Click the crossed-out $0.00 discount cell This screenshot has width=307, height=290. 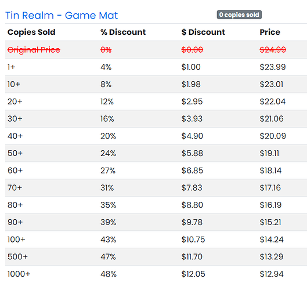[x=192, y=50]
